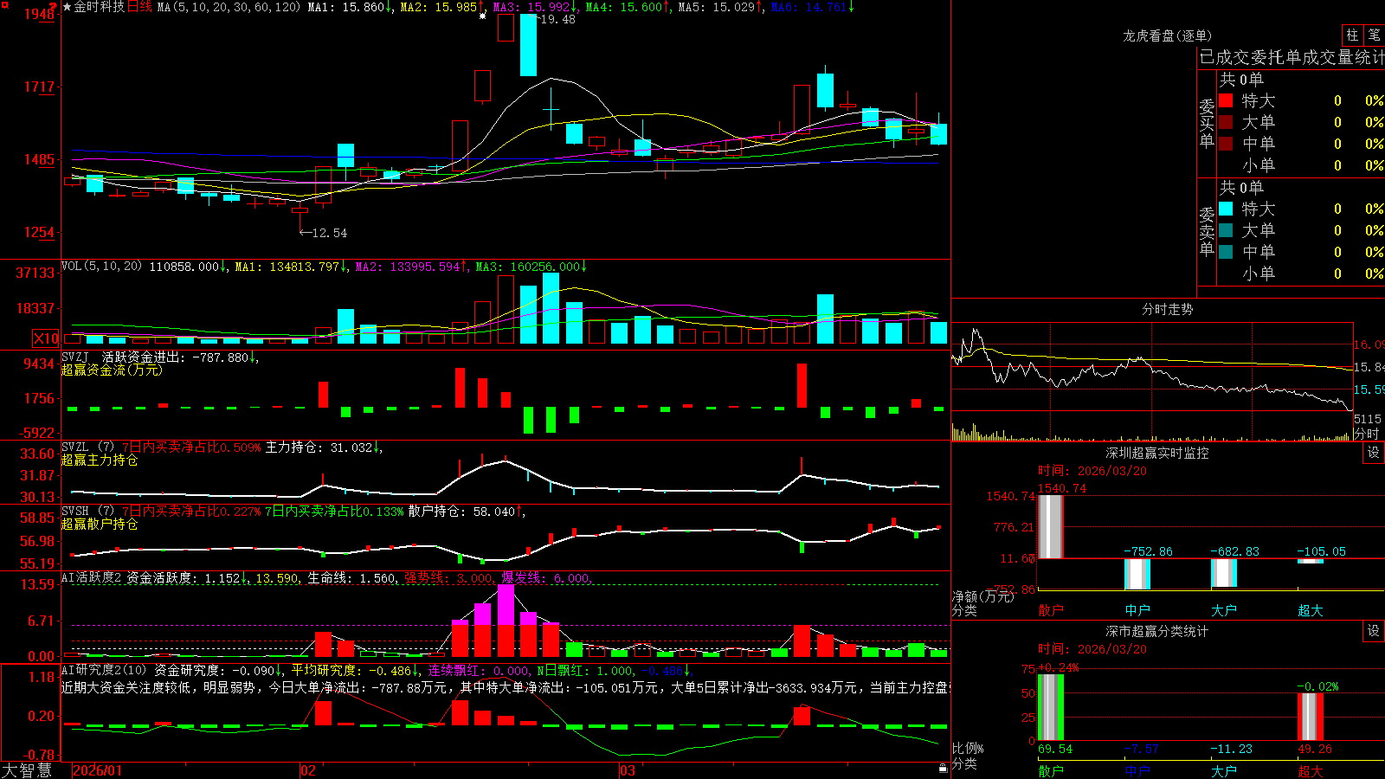
Task: Click the AI活跃度2 indicator label
Action: click(x=92, y=577)
